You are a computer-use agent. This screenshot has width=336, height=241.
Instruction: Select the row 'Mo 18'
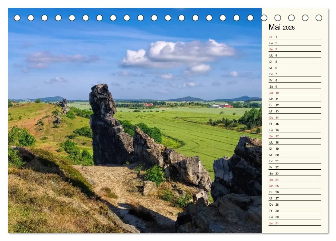tap(295, 142)
